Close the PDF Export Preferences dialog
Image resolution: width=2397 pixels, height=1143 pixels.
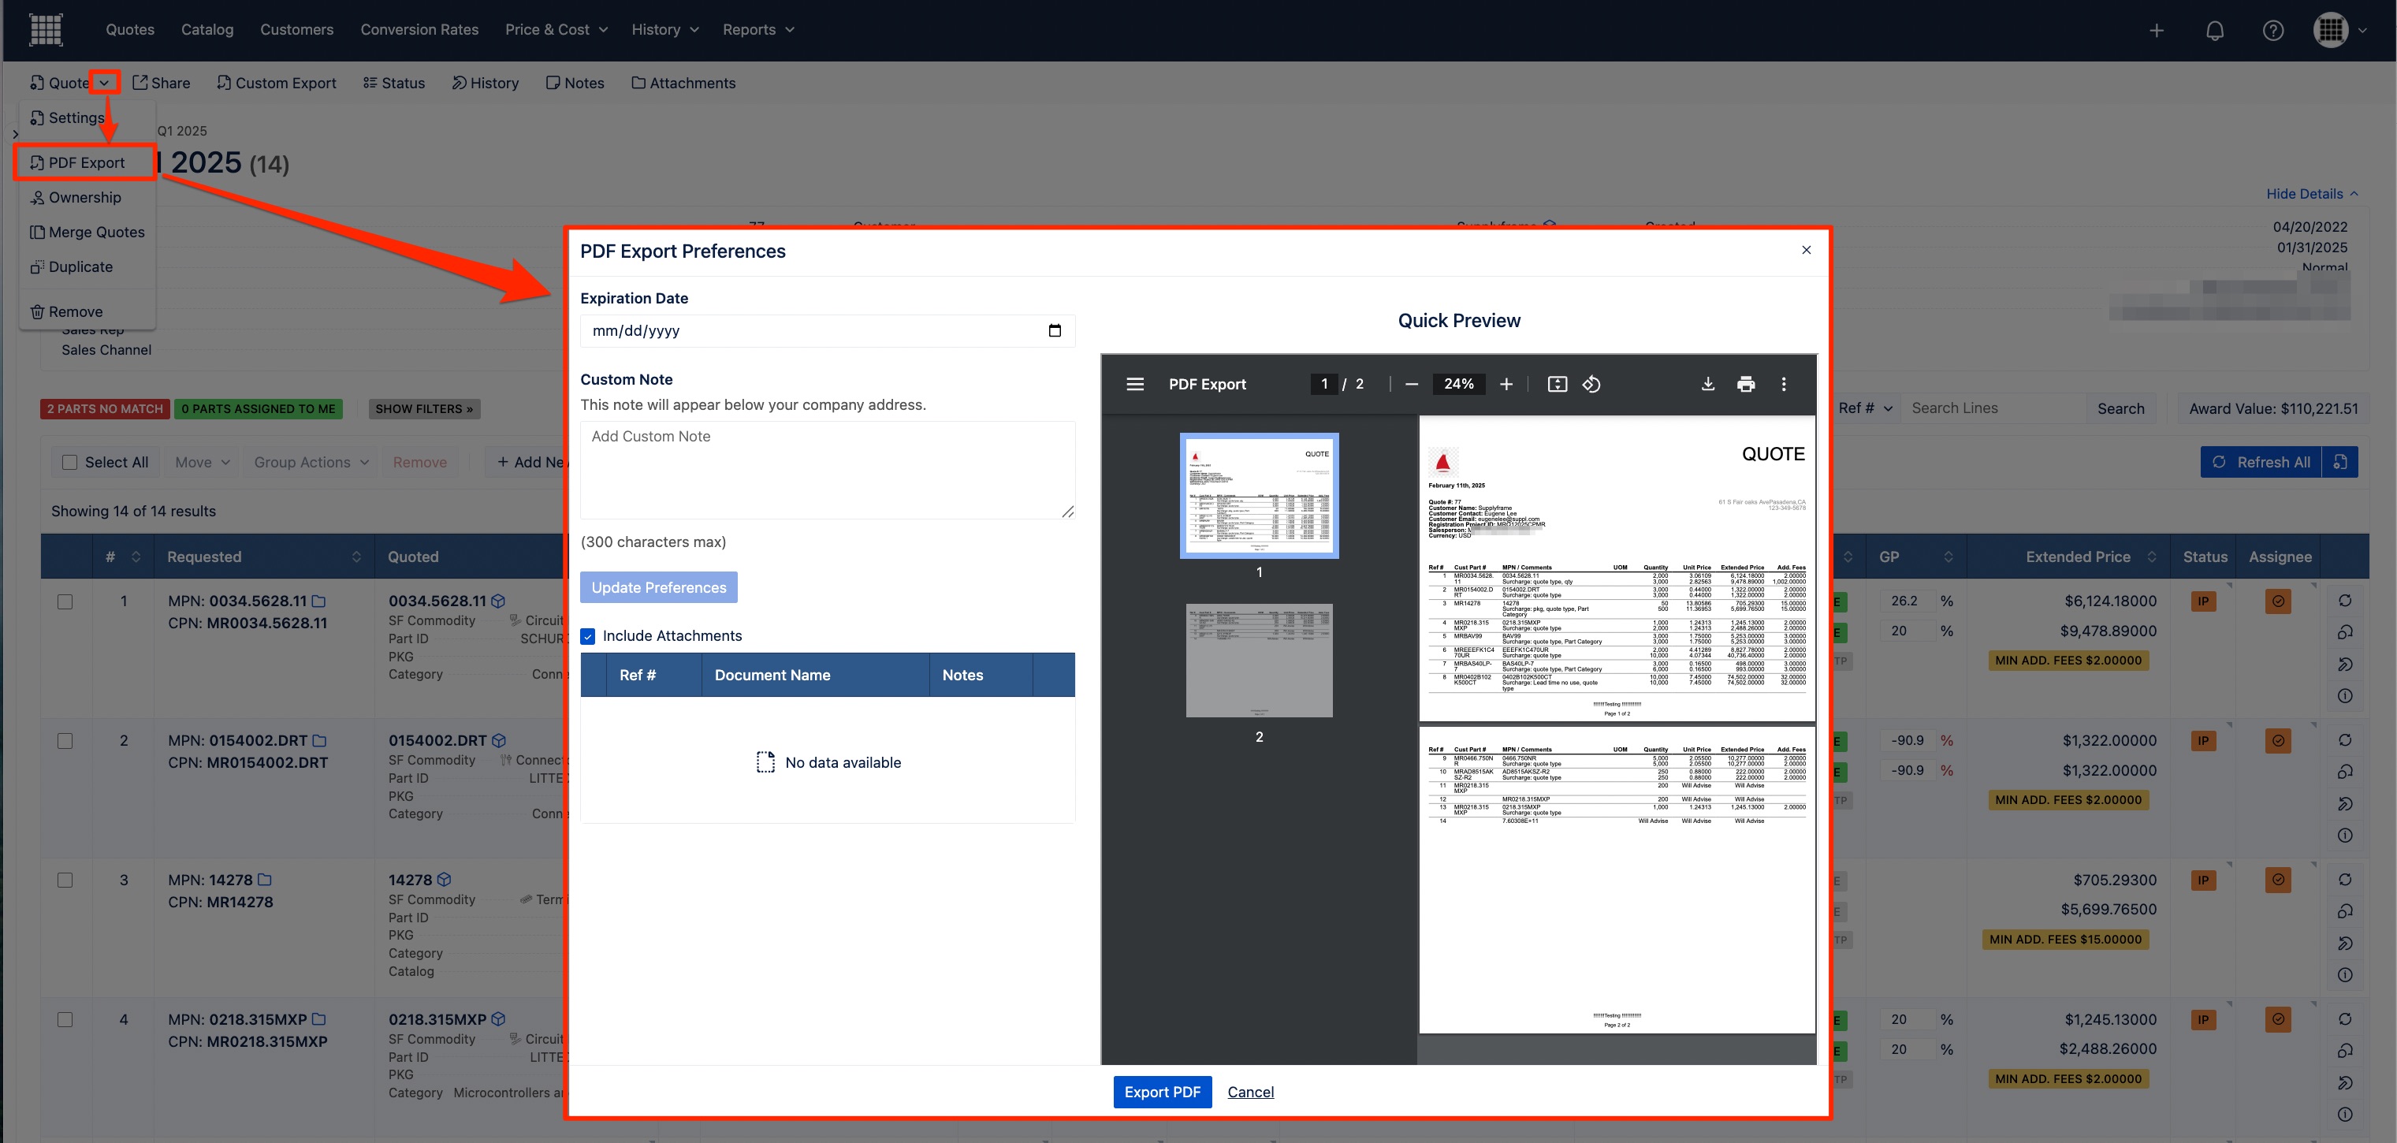1806,249
